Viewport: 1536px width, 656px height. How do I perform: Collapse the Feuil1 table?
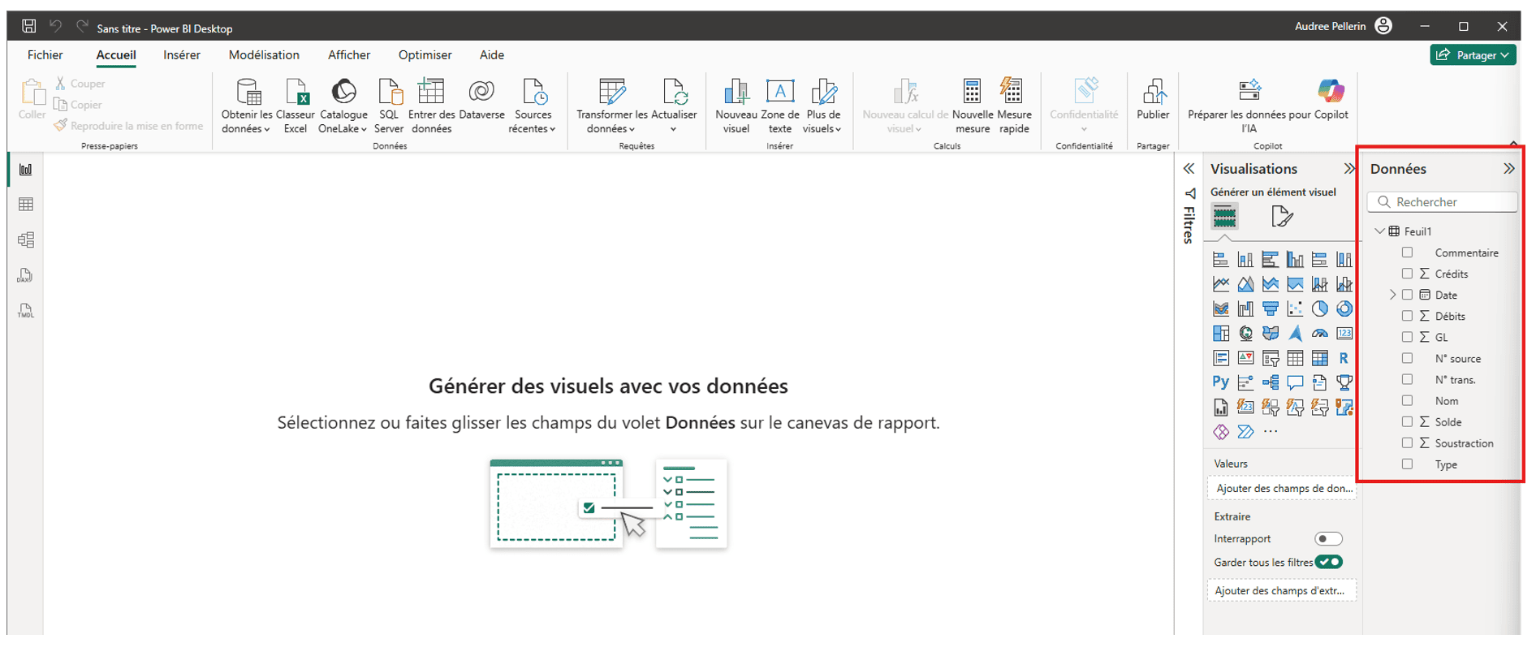coord(1379,231)
